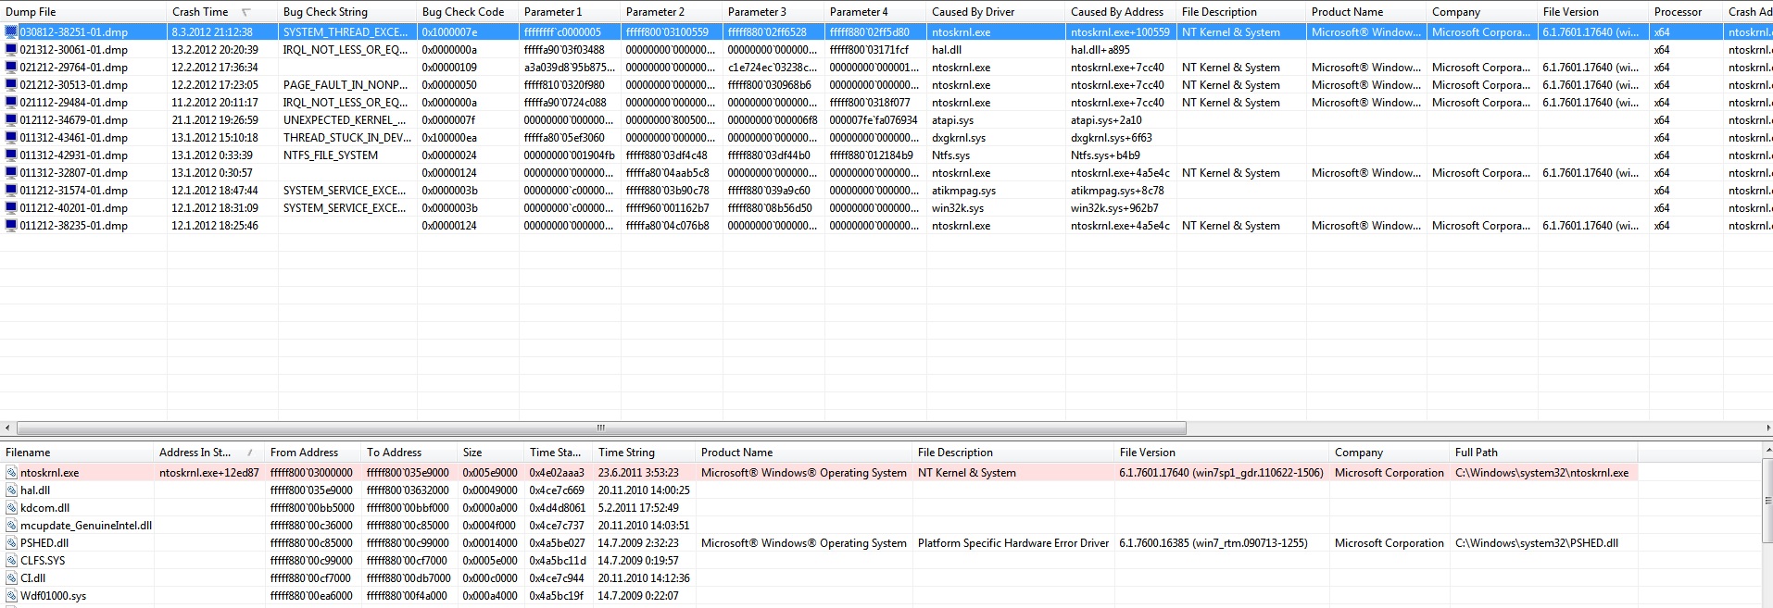1773x608 pixels.
Task: Sort drivers by Filename column header
Action: pos(28,453)
